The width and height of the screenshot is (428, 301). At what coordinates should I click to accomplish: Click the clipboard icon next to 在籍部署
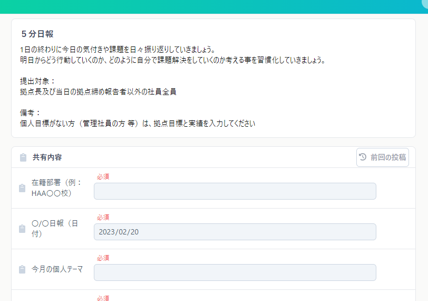tap(22, 188)
